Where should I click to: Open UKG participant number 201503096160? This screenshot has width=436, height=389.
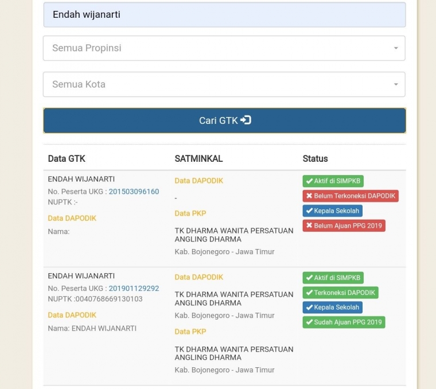134,192
